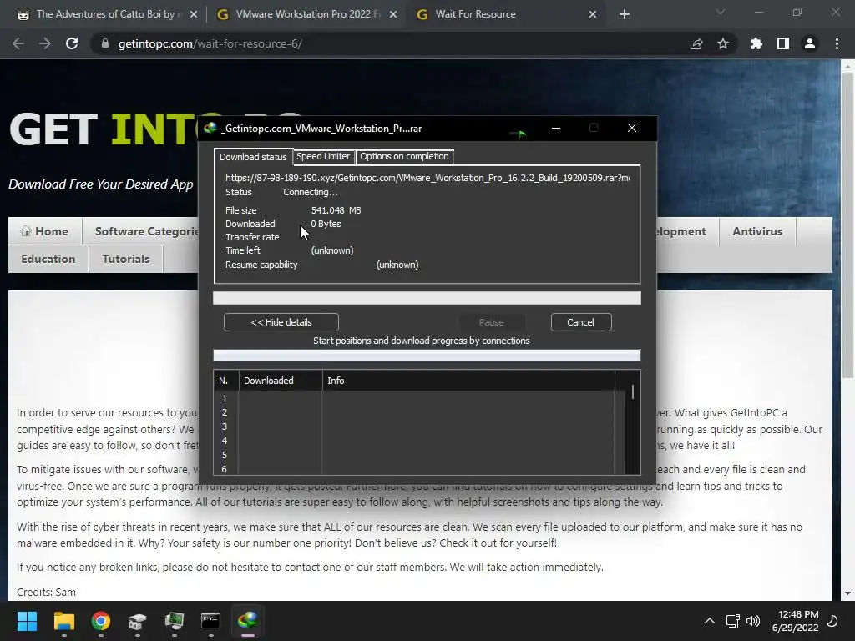Open File Explorer from taskbar

[x=63, y=621]
